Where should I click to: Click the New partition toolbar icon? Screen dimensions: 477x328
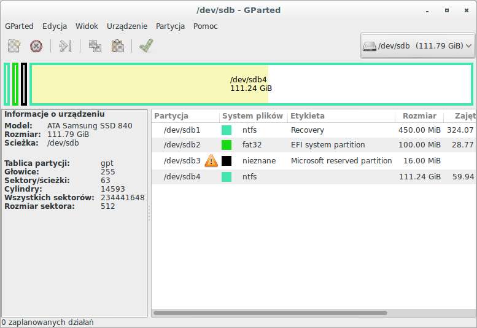14,46
